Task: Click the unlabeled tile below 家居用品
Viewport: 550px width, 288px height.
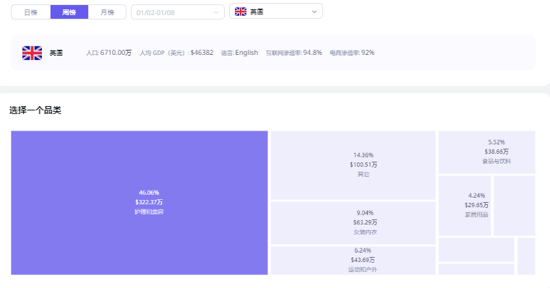Action: [476, 250]
